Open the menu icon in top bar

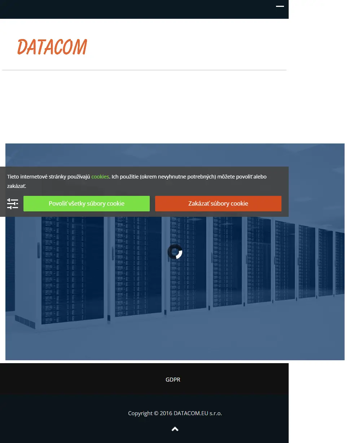280,6
